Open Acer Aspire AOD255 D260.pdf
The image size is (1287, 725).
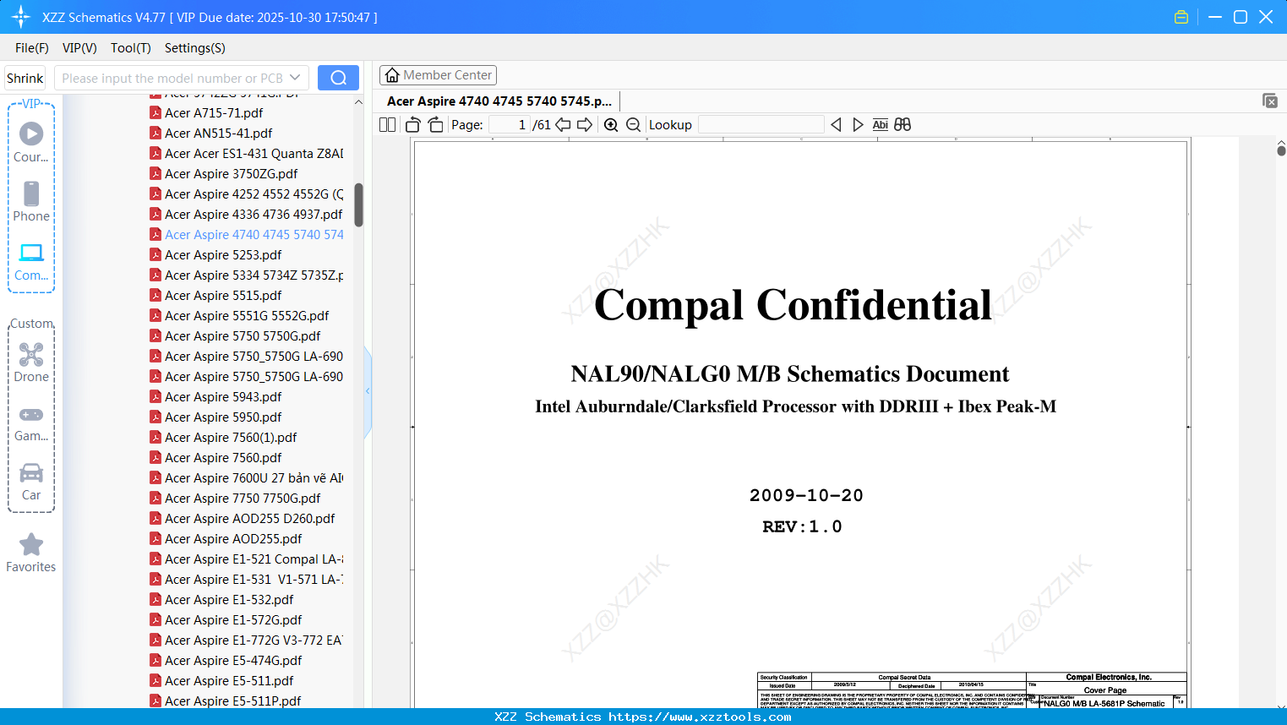coord(249,518)
